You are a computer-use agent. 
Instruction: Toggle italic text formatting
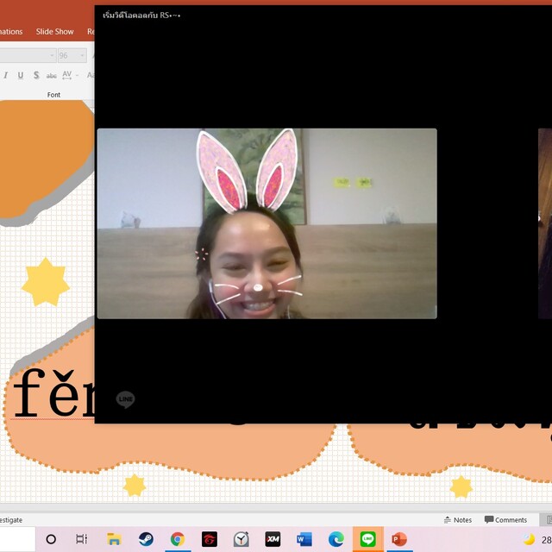[x=5, y=75]
